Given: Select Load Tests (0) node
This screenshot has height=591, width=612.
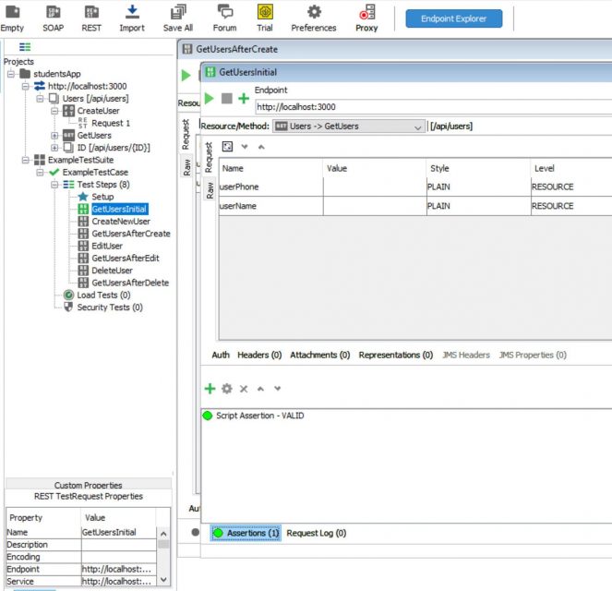Looking at the screenshot, I should click(x=103, y=295).
